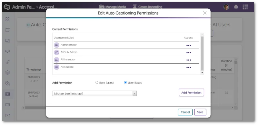Click the Cancel button
258x125 pixels.
[x=185, y=112]
